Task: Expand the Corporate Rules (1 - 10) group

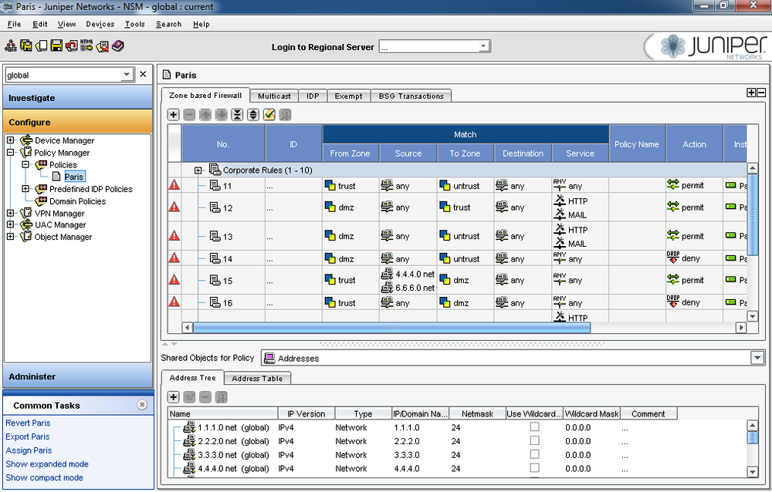Action: coord(198,170)
